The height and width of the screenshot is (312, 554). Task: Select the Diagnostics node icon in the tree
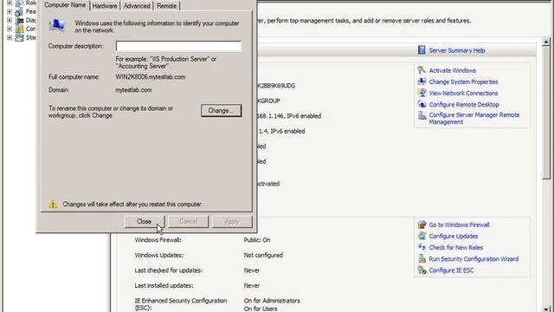[19, 20]
